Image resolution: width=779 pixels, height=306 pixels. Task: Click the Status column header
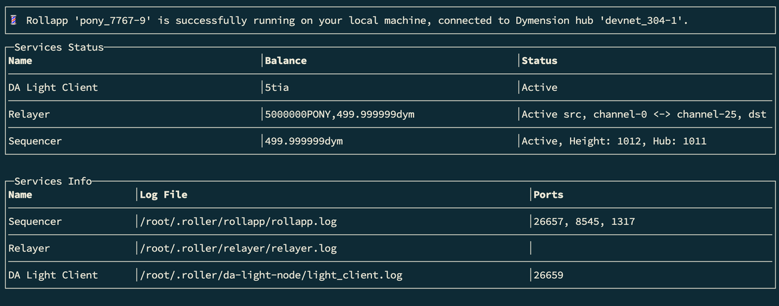tap(539, 60)
